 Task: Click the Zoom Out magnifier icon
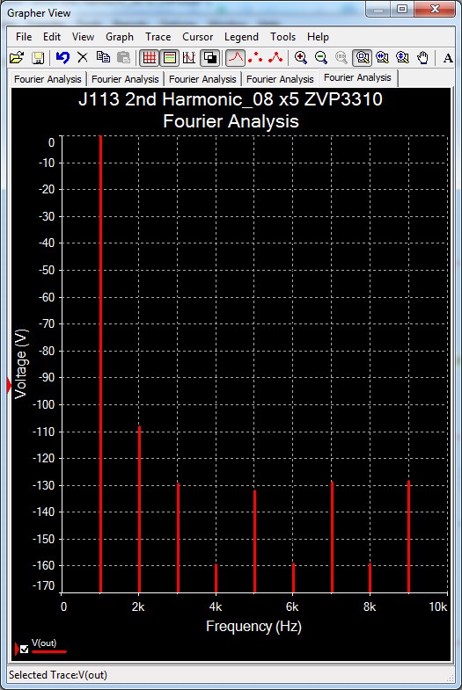pos(321,58)
